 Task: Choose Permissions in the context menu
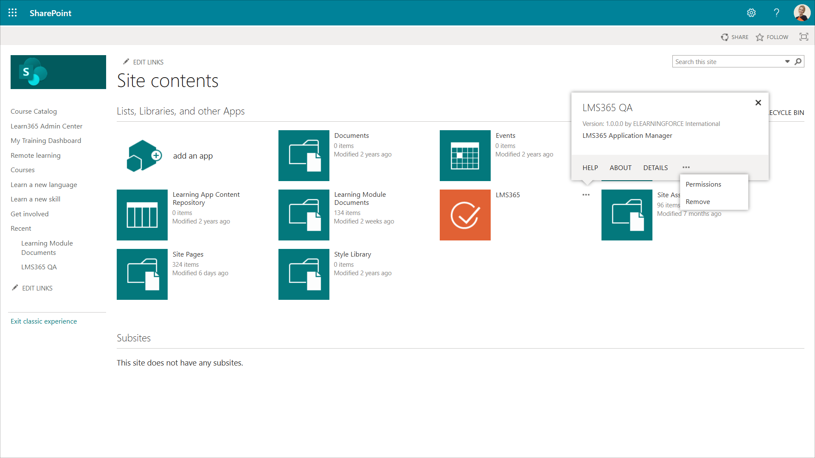click(703, 184)
